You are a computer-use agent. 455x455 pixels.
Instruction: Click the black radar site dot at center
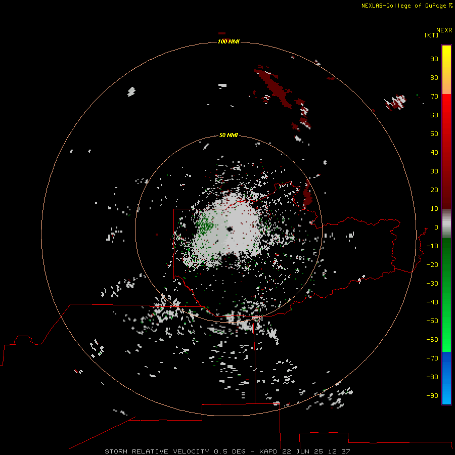[230, 229]
